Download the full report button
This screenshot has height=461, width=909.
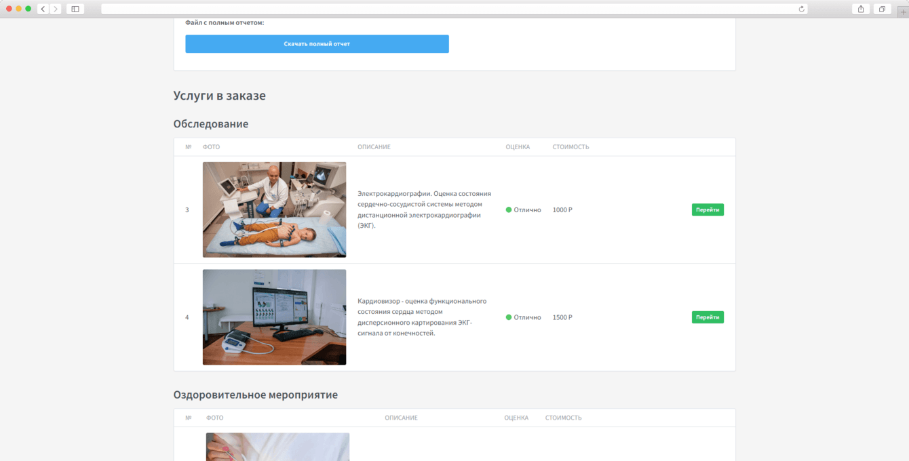(317, 44)
